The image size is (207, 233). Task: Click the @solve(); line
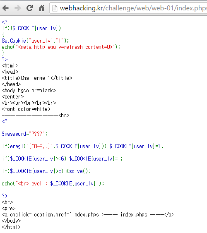(46, 171)
